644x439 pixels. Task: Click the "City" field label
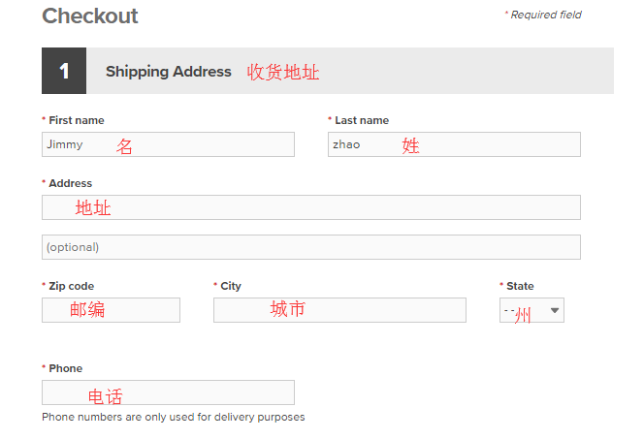click(230, 286)
